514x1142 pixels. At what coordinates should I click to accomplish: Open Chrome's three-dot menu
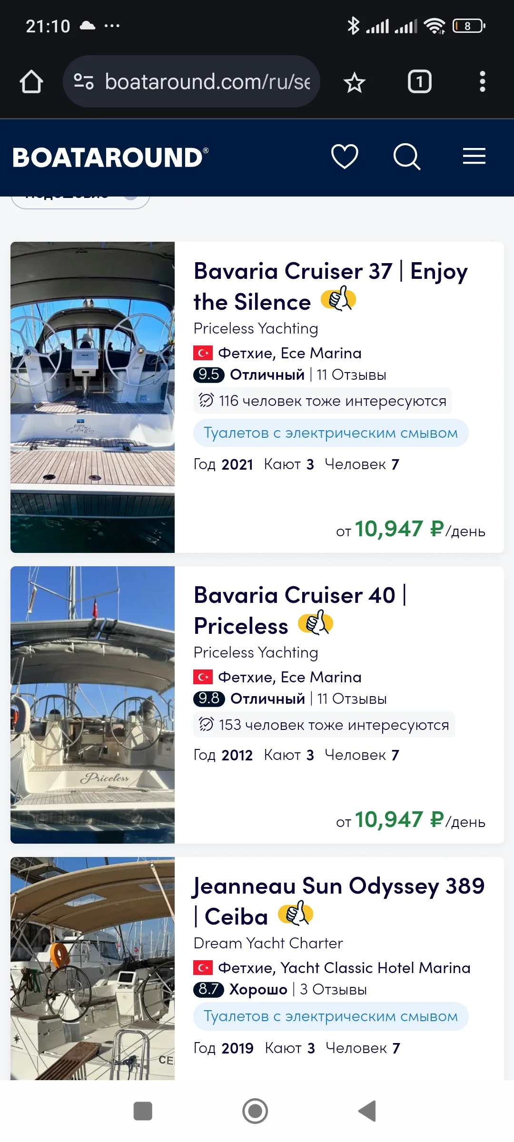pos(482,82)
